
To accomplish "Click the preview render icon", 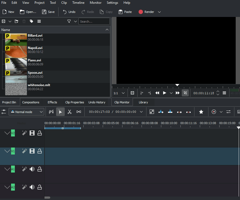I will 214,112.
